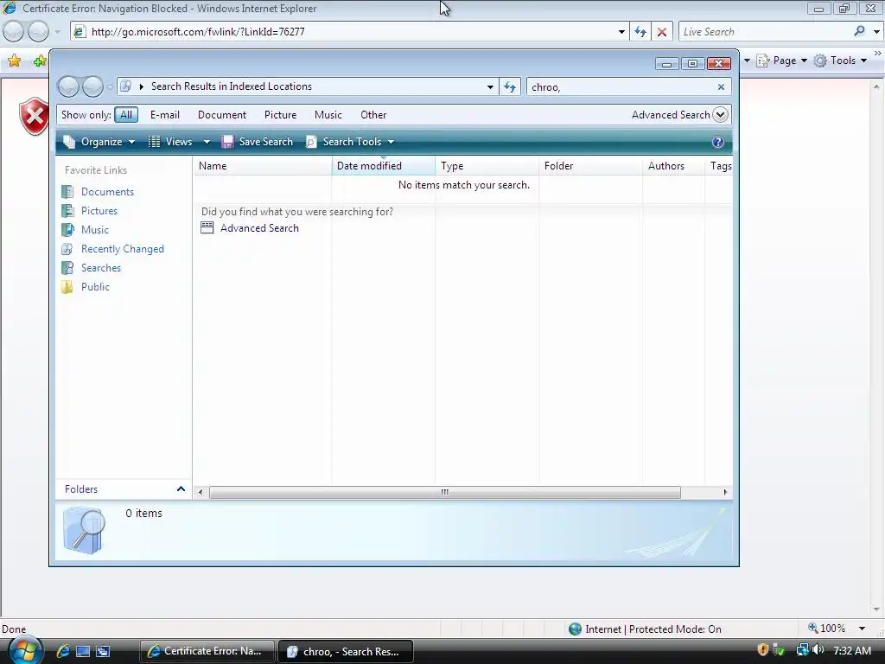
Task: Click the Internet Explorer URL address field
Action: pyautogui.click(x=350, y=32)
